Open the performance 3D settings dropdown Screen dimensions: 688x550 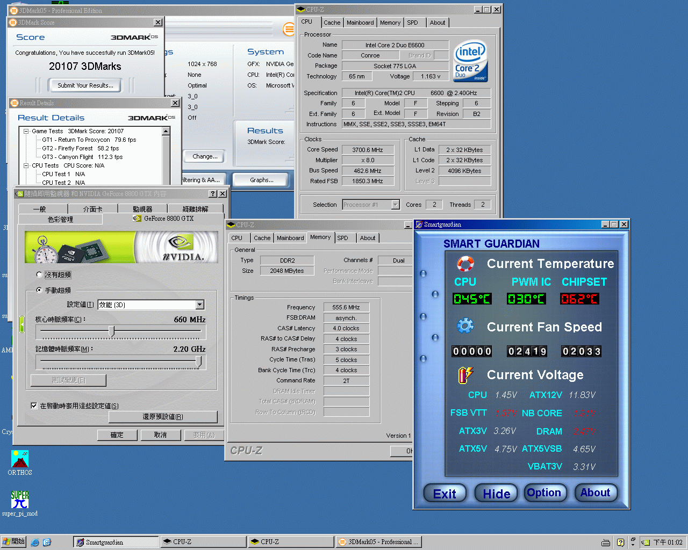pos(200,305)
